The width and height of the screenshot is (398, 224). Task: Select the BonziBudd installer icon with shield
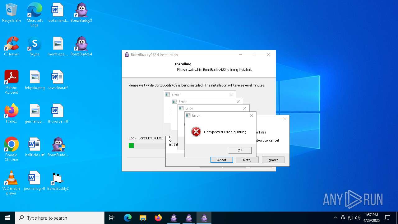[x=58, y=147]
